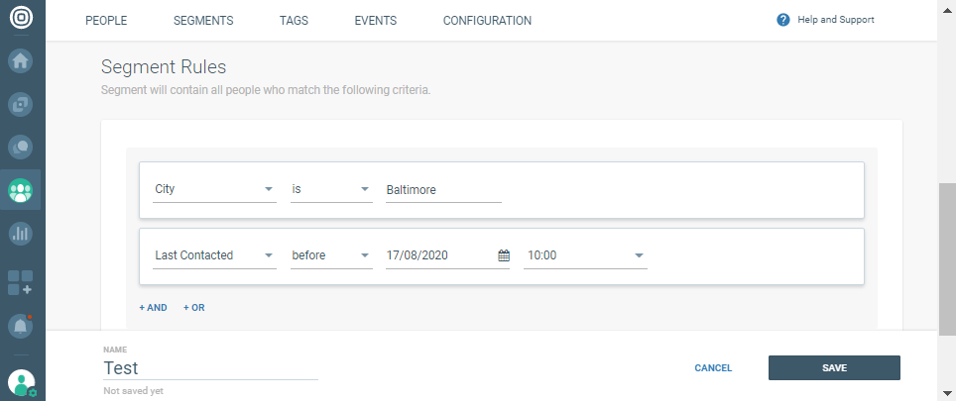Add a rule with + AND
Viewport: 956px width, 401px height.
click(x=153, y=308)
